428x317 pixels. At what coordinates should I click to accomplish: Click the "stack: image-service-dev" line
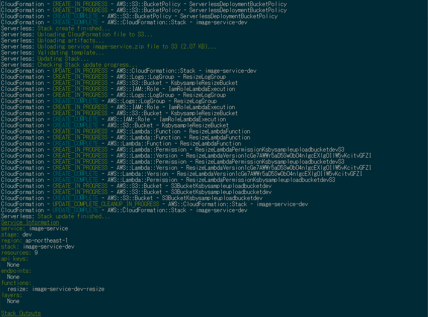(38, 246)
